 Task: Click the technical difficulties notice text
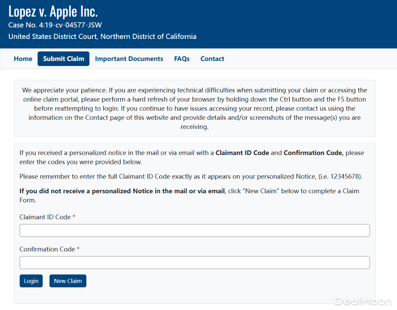pos(194,108)
